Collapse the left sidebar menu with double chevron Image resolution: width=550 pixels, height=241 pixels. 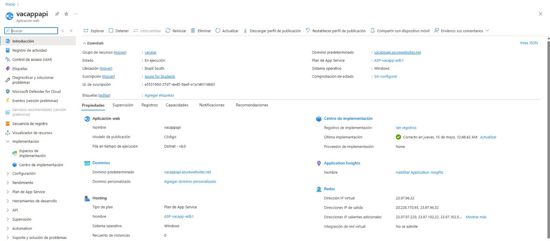71,31
